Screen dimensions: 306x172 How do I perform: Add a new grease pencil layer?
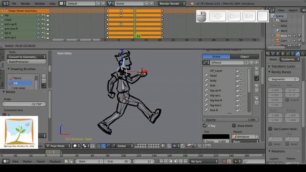tap(256, 69)
